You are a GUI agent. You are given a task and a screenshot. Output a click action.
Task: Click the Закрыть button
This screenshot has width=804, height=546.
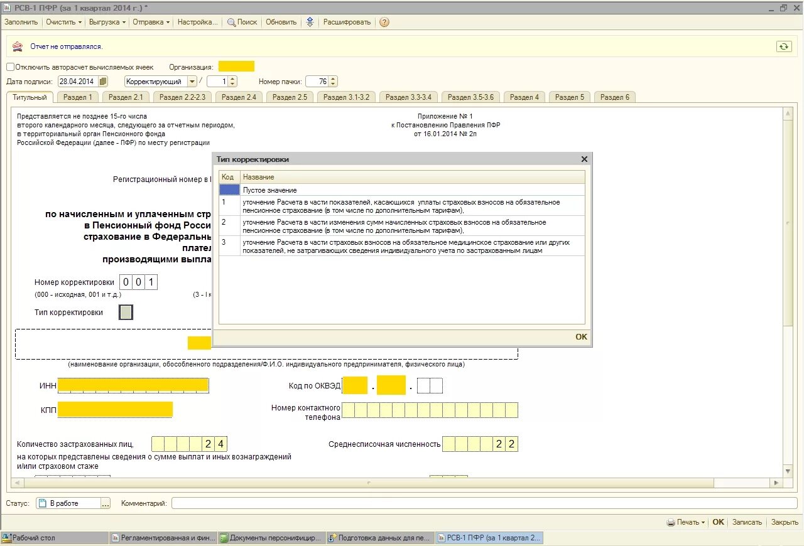(x=785, y=522)
